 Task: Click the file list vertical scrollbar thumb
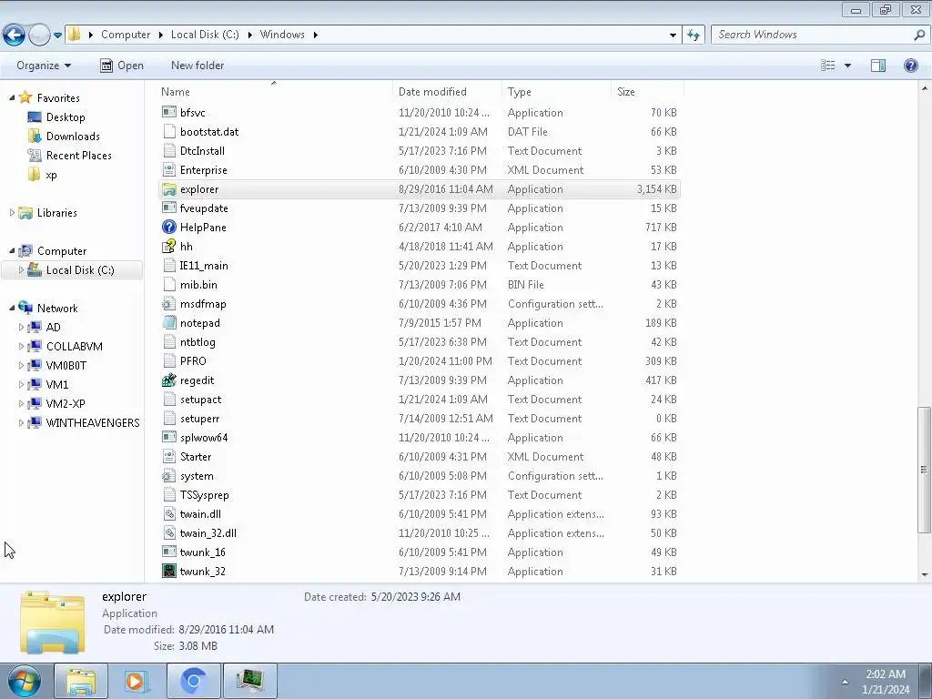pos(924,470)
